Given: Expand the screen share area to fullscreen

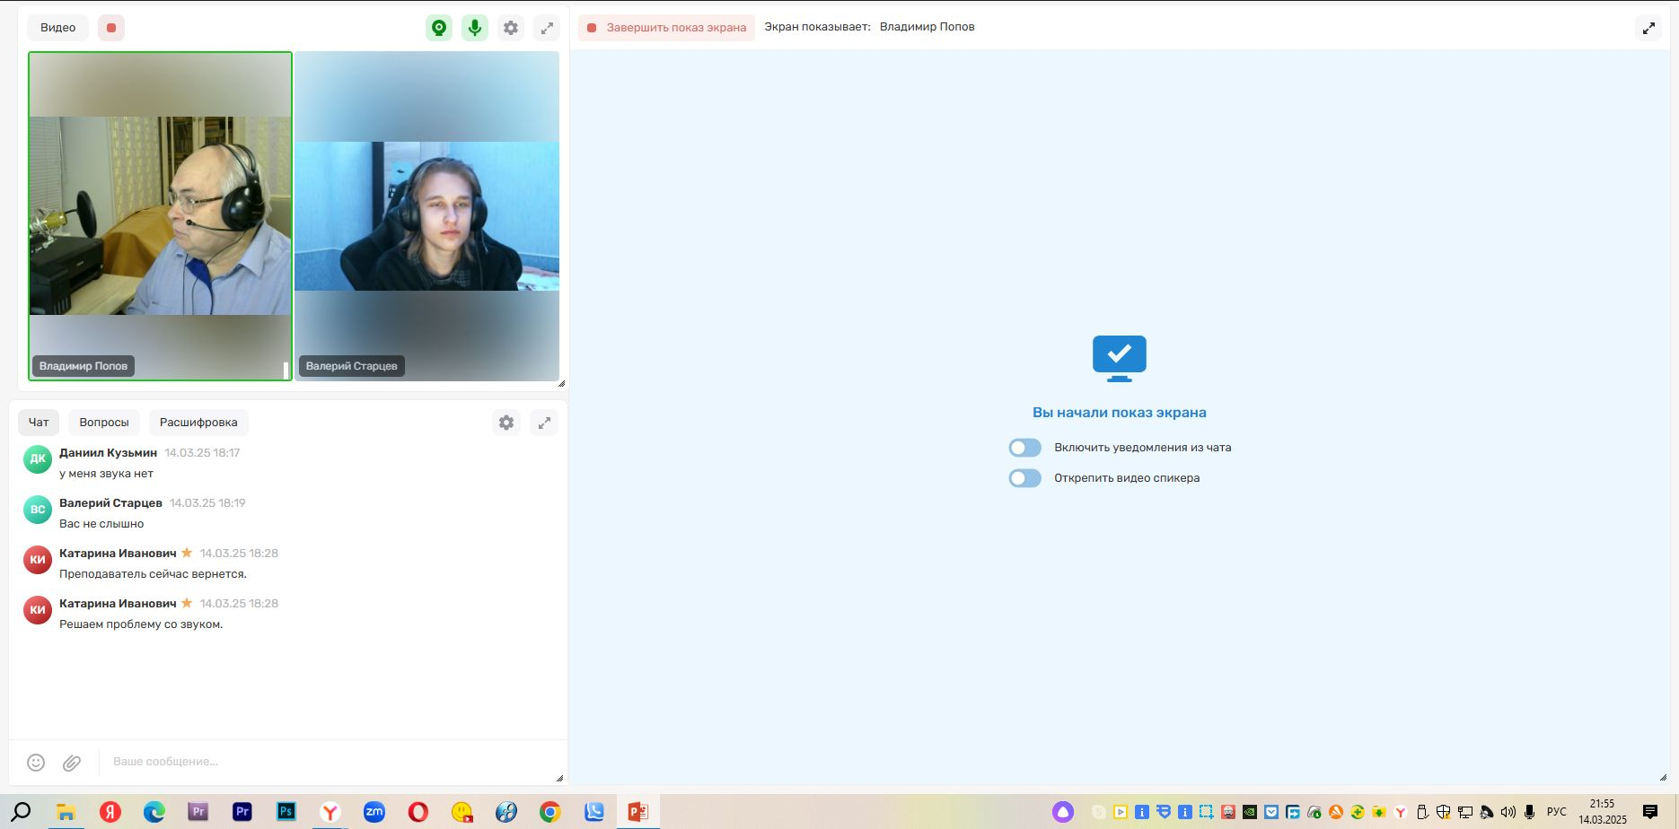Looking at the screenshot, I should [x=1648, y=28].
